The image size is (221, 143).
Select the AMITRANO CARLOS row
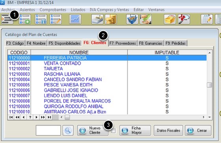click(x=107, y=112)
